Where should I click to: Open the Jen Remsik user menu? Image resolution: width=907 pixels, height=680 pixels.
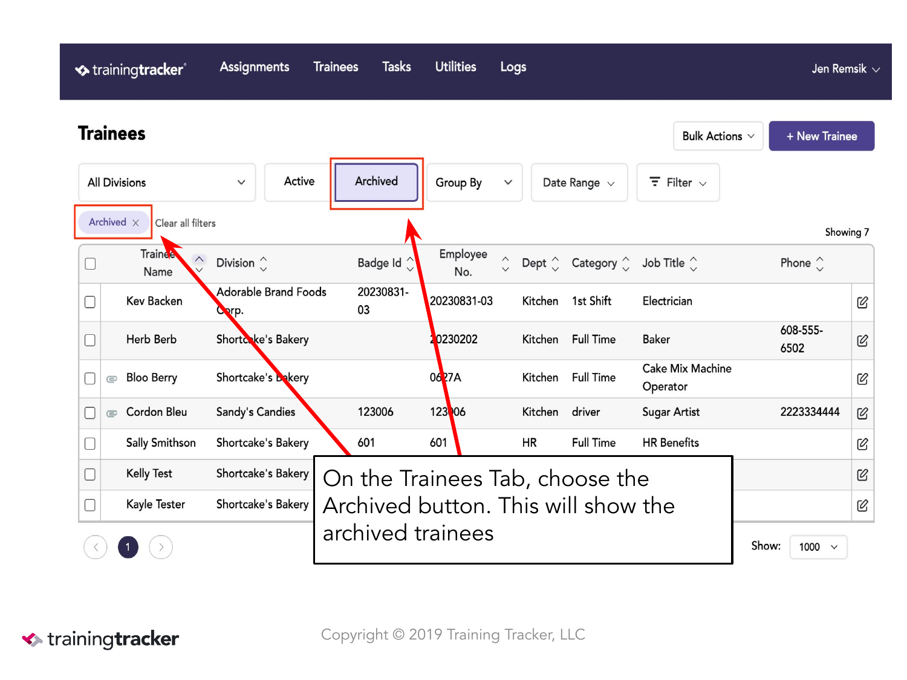pyautogui.click(x=845, y=69)
